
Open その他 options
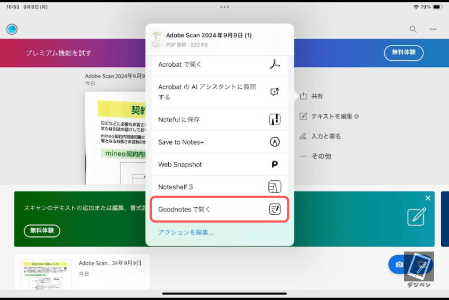tap(315, 156)
